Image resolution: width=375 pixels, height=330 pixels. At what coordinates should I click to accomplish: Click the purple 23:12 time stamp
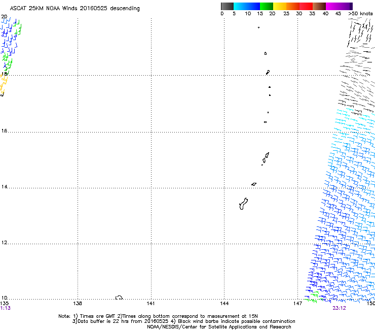point(339,308)
